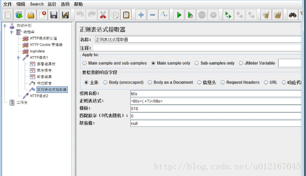Select Main sample and sub-samples radio
This screenshot has height=176, width=306.
pyautogui.click(x=84, y=63)
